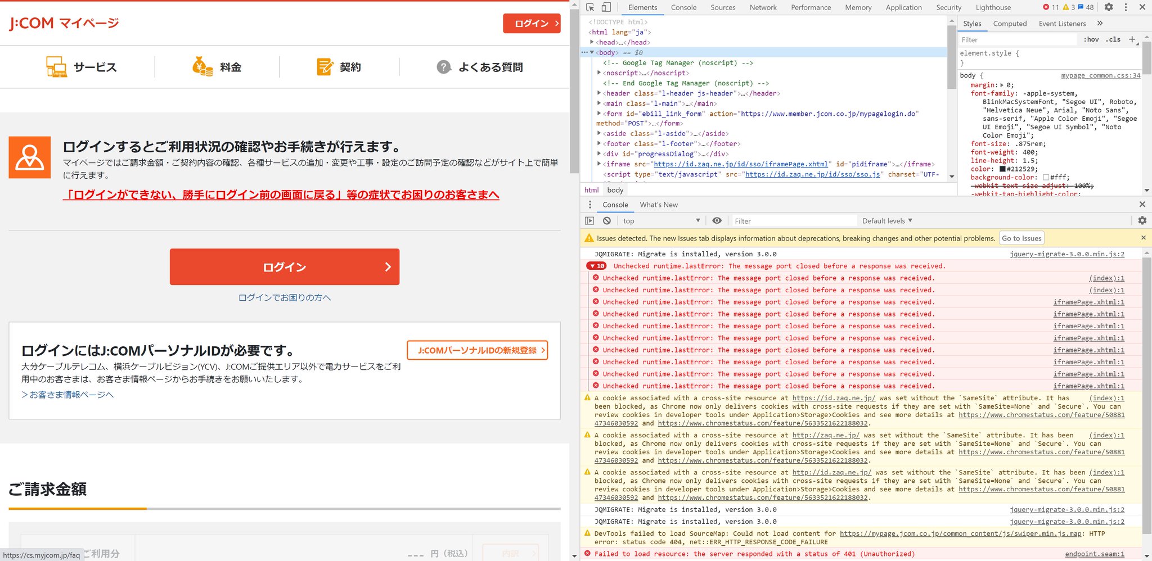Open DevTools settings gear icon

[x=1109, y=7]
